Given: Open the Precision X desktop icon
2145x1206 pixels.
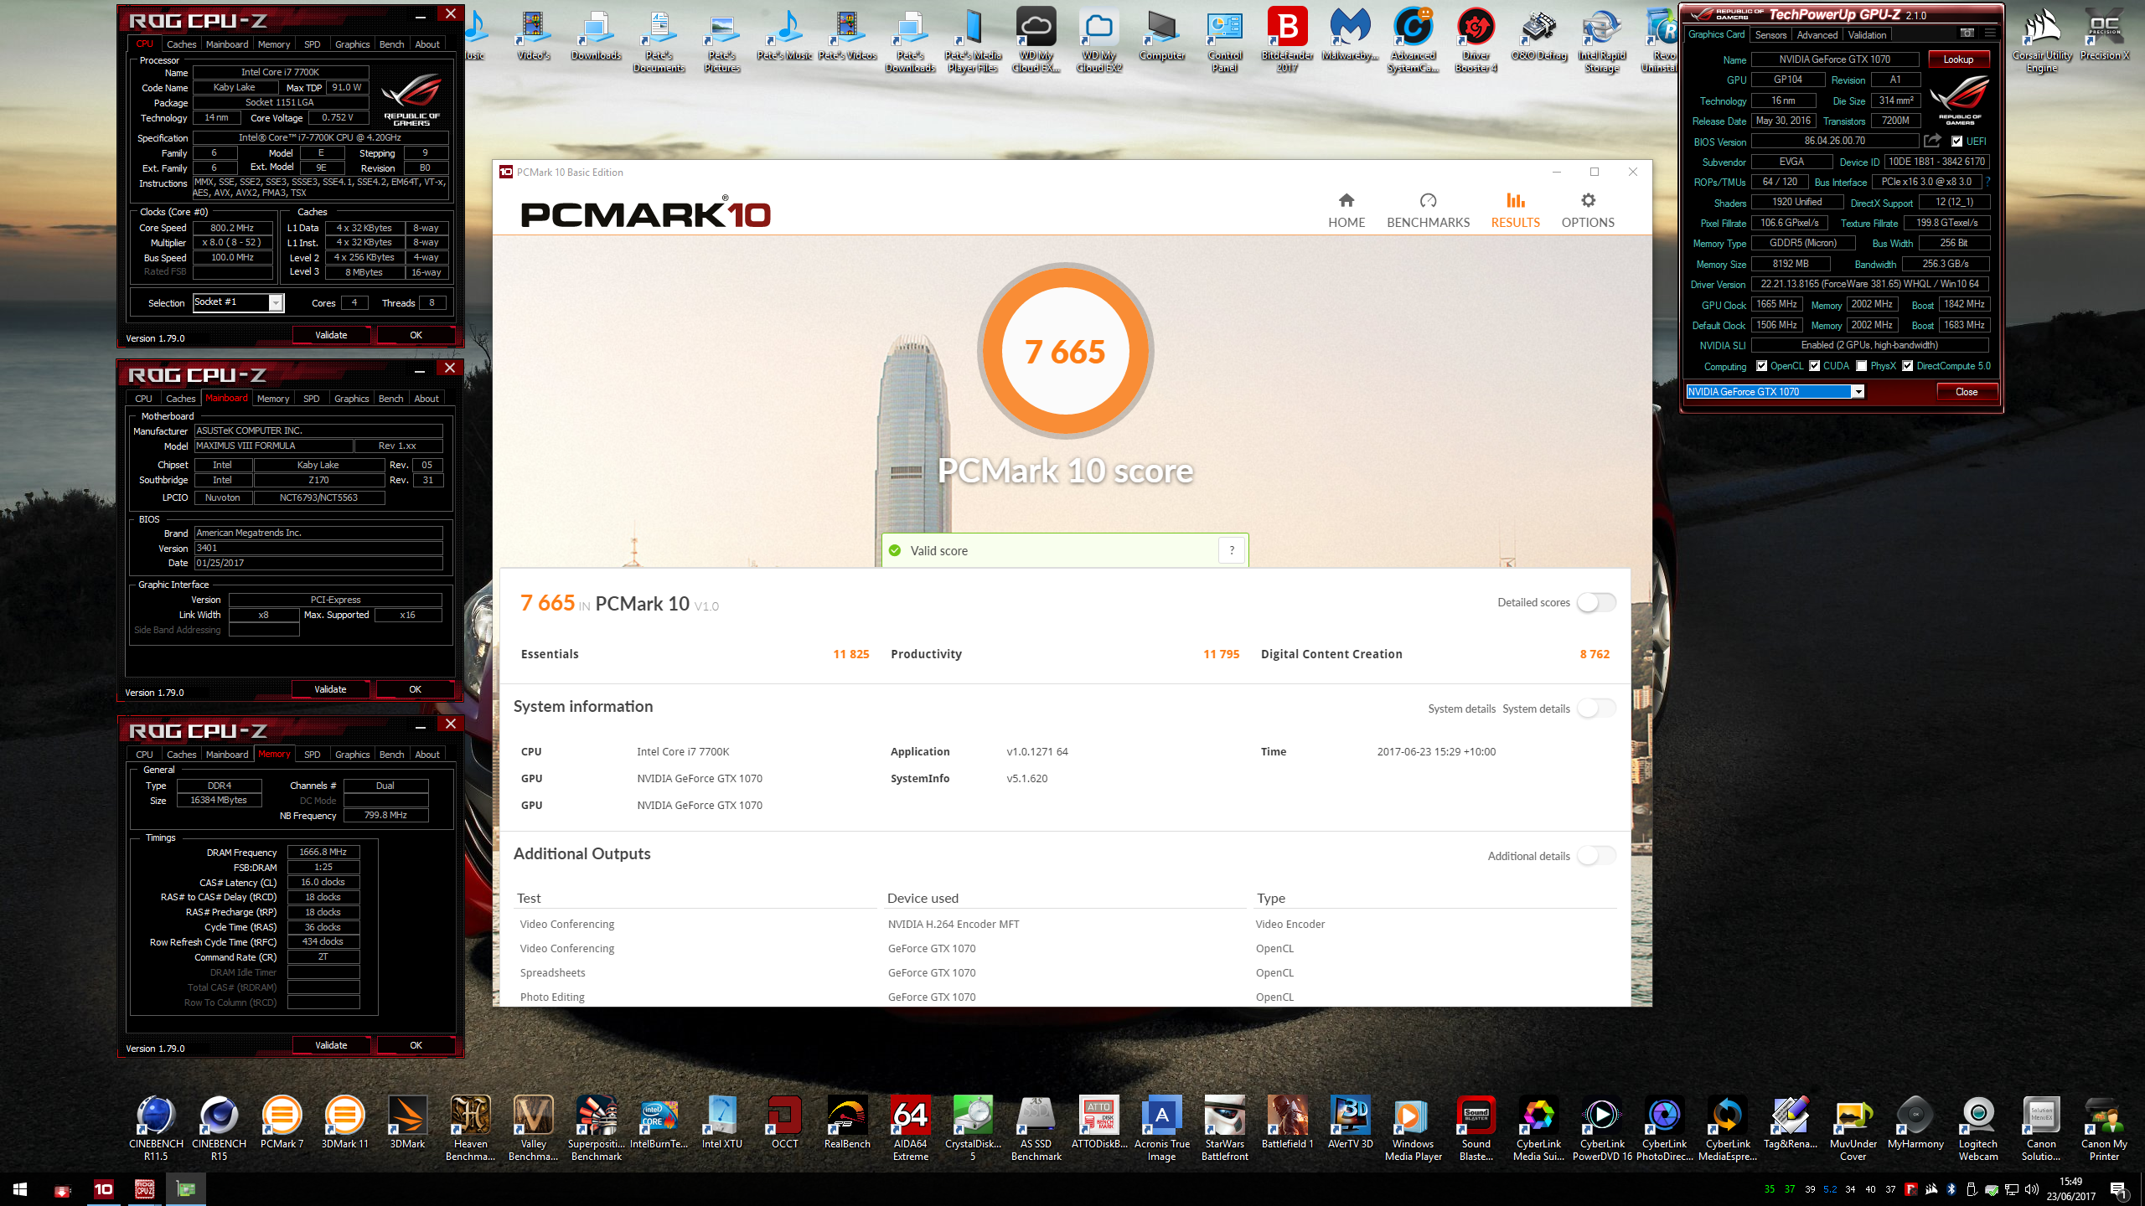Looking at the screenshot, I should click(x=2104, y=34).
